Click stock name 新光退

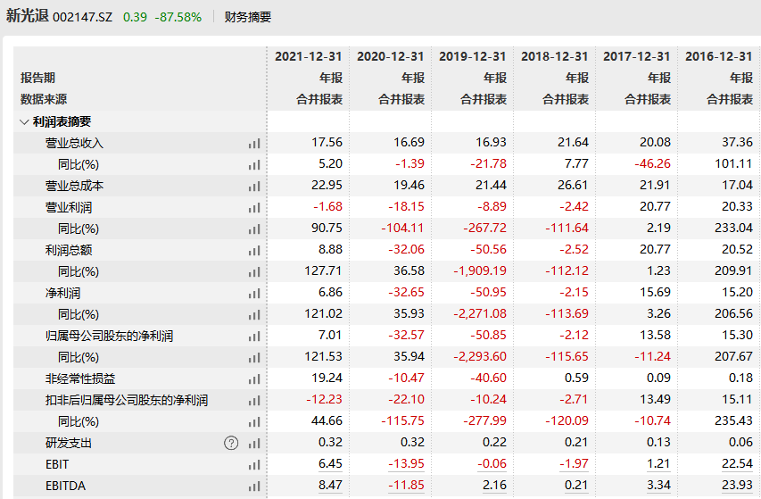pos(27,16)
